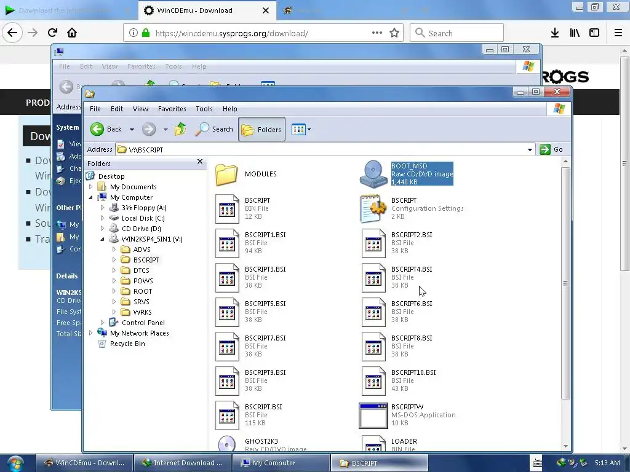Select the MODULES folder icon
This screenshot has width=630, height=472.
226,174
